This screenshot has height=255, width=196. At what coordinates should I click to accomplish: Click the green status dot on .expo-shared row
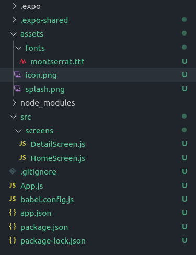pos(185,19)
